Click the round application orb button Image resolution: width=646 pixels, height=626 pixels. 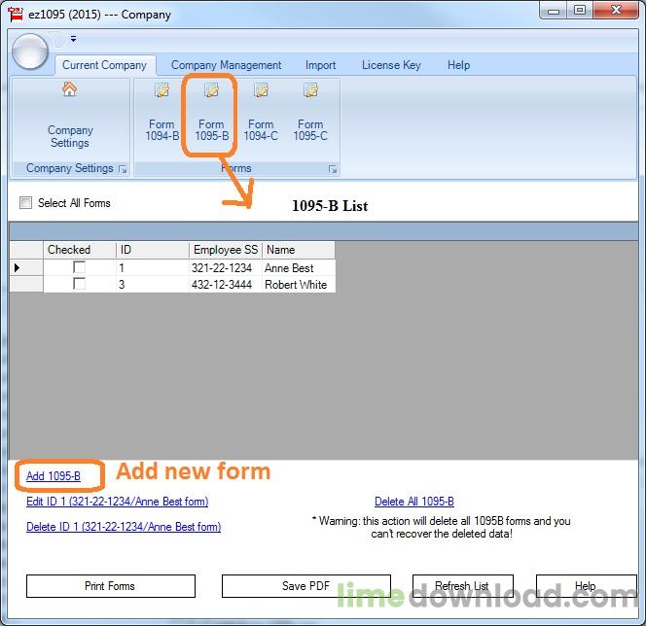point(30,52)
